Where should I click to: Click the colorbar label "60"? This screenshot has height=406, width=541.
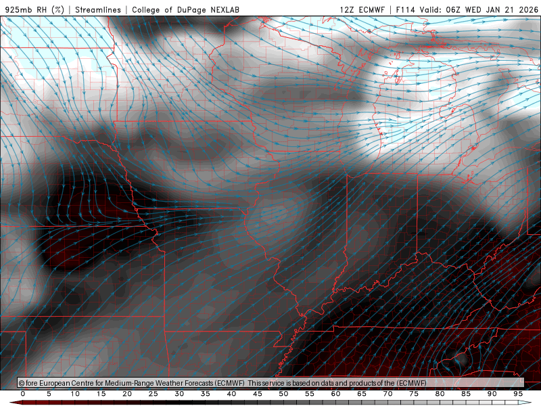click(335, 394)
